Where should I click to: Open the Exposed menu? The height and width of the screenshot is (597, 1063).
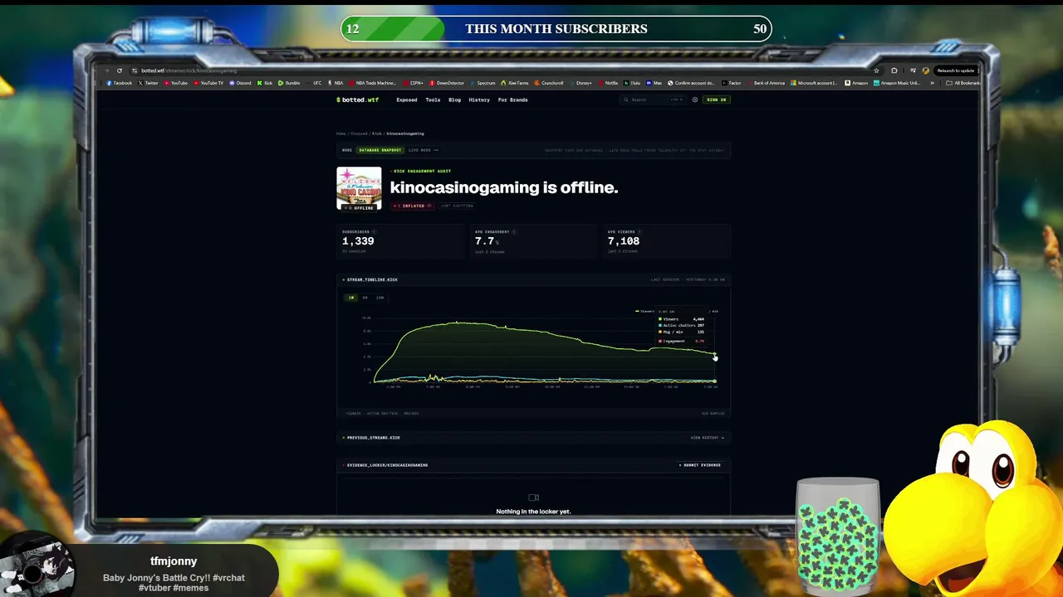[x=407, y=99]
